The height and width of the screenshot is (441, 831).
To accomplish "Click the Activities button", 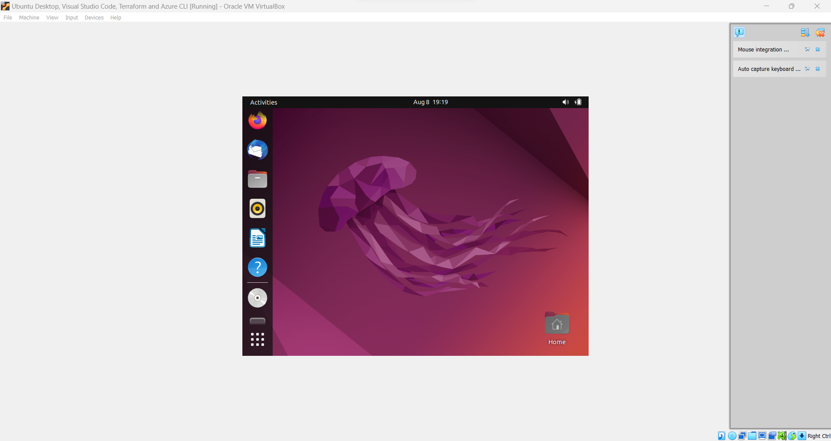I will pyautogui.click(x=263, y=102).
